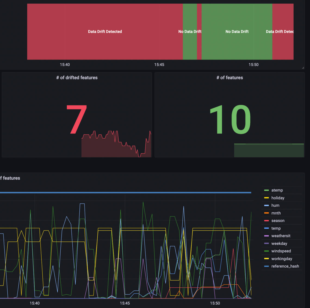
Task: Click the resize handle of the drift timeline panel
Action: pyautogui.click(x=303, y=68)
